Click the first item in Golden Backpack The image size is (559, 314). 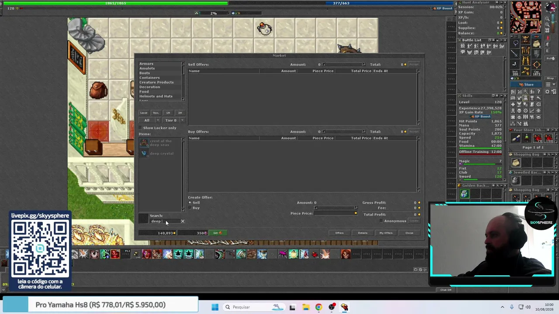(x=464, y=194)
